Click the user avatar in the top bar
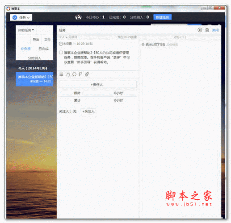Viewport: 231px width, 223px height. point(78,17)
